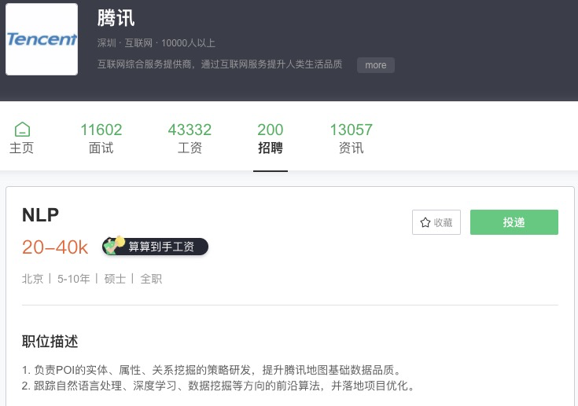This screenshot has height=406, width=578.
Task: Click the 20–40k salary range
Action: tap(55, 247)
